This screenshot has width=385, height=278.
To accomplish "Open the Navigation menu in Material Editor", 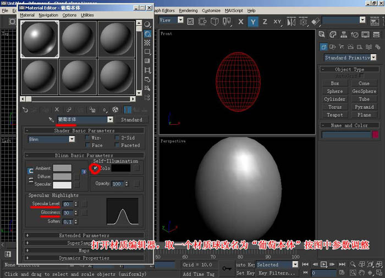I will click(48, 15).
